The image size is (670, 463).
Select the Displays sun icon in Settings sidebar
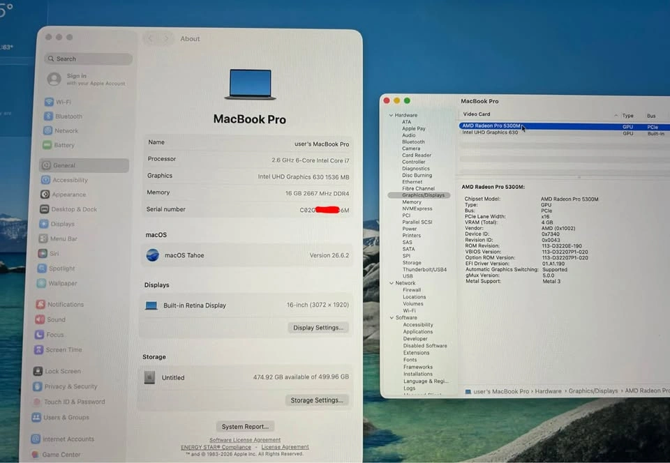(x=43, y=224)
